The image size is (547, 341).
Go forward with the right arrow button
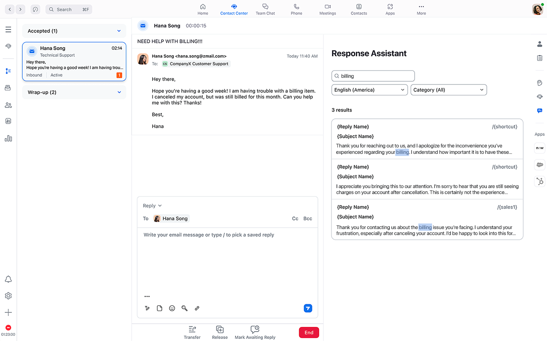point(21,9)
